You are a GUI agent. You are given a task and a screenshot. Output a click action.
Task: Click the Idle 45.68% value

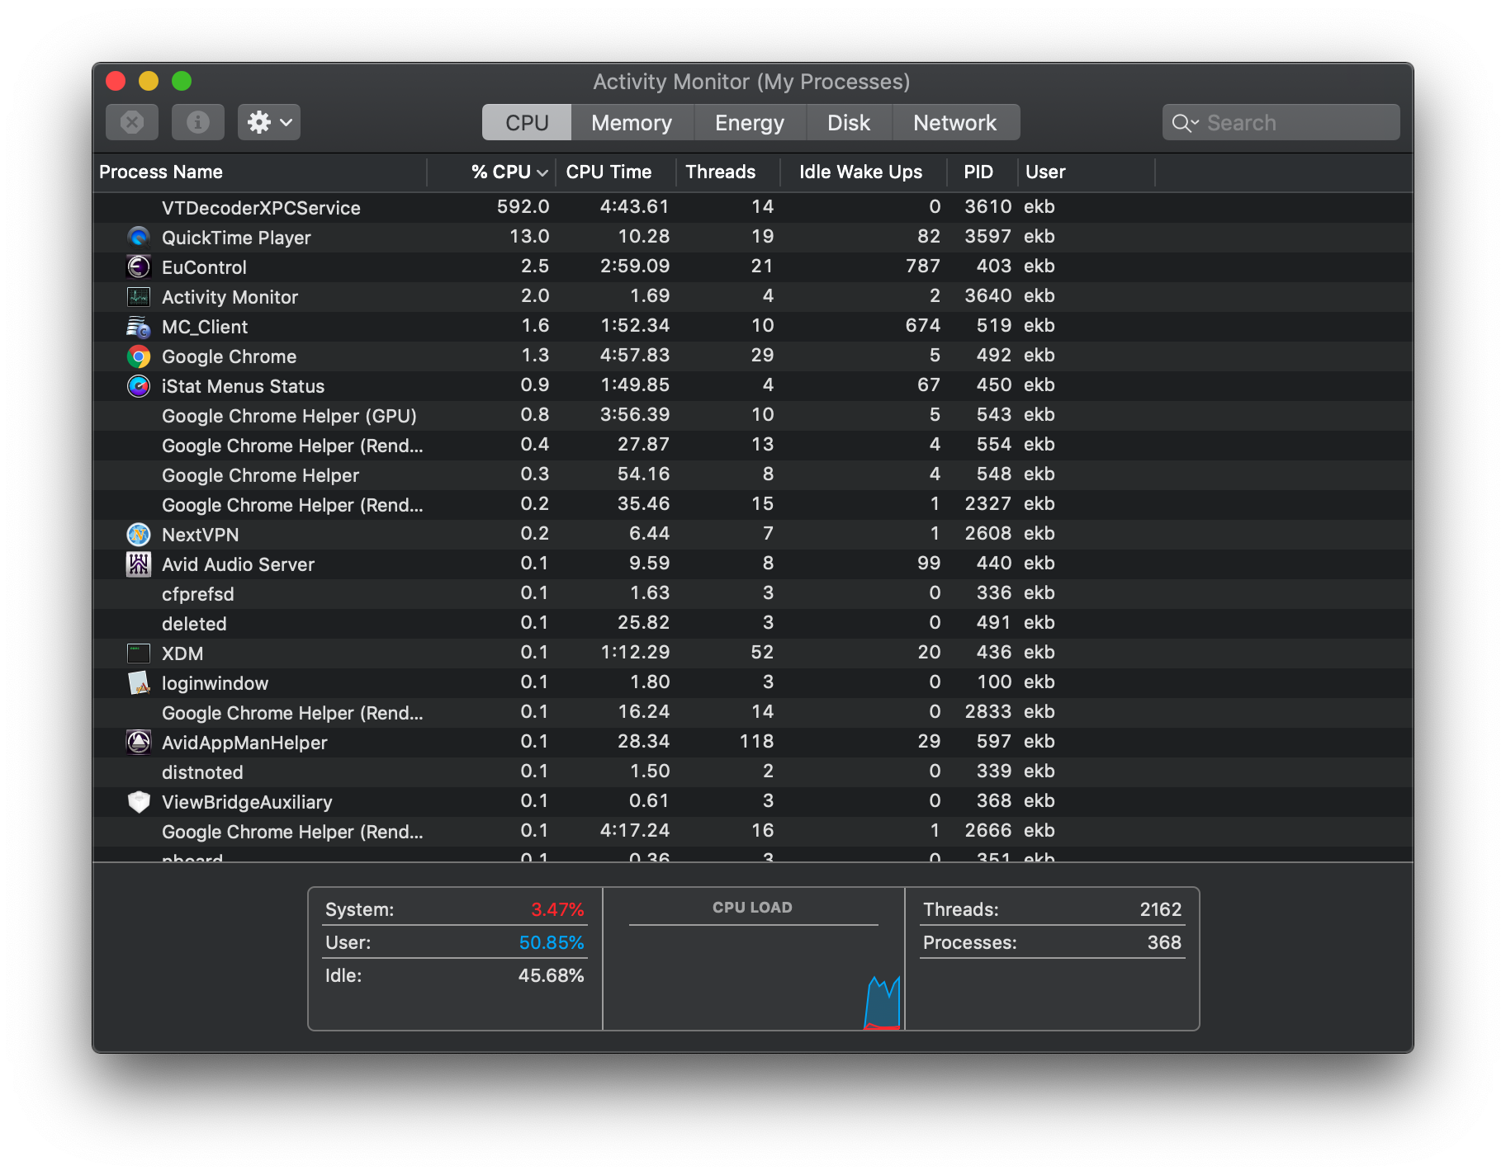551,975
